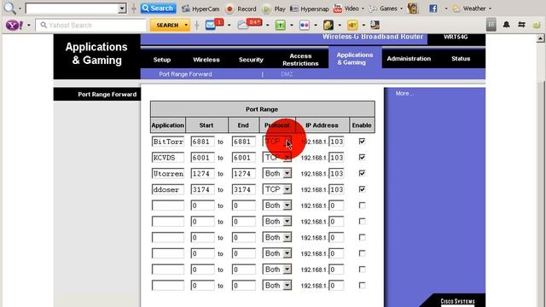
Task: Open the DMZ sub-tab
Action: tap(287, 74)
